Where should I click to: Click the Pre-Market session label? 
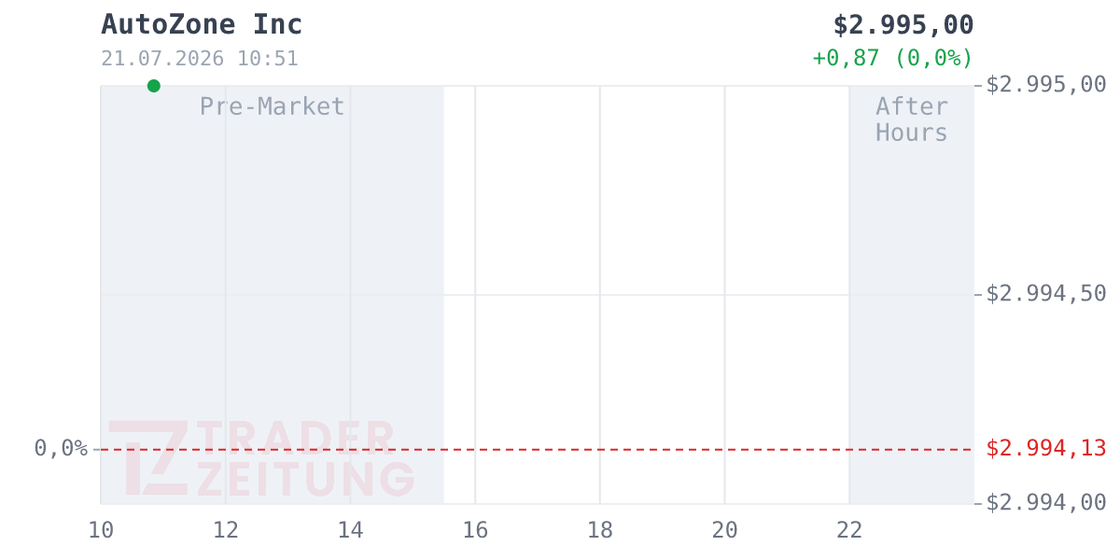[x=273, y=106]
